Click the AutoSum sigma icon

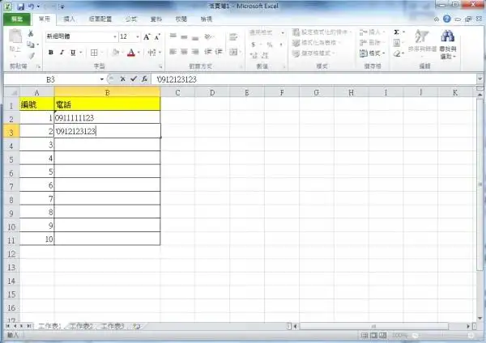[x=396, y=32]
